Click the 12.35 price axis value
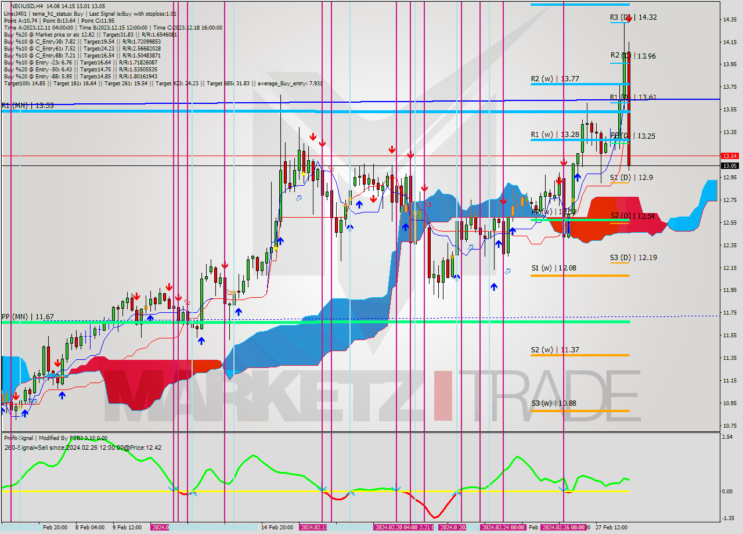This screenshot has width=743, height=534. (x=730, y=245)
